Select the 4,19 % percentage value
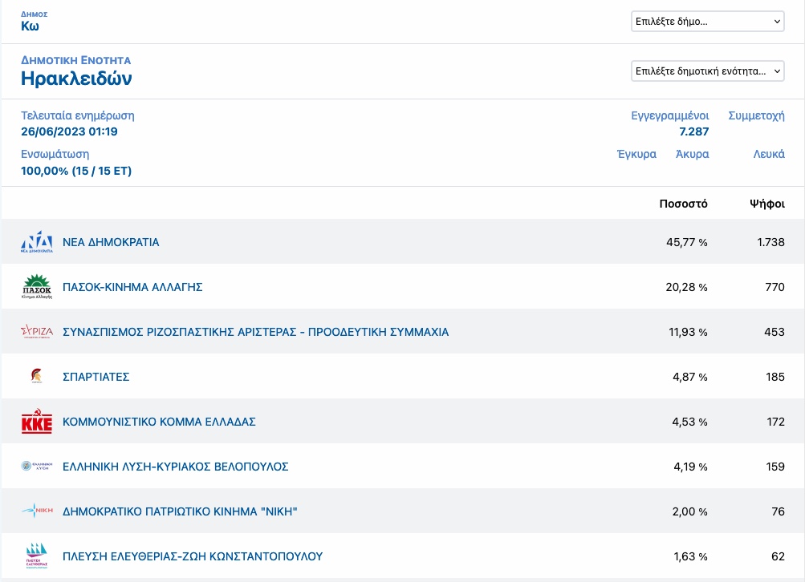805x582 pixels. click(x=690, y=467)
